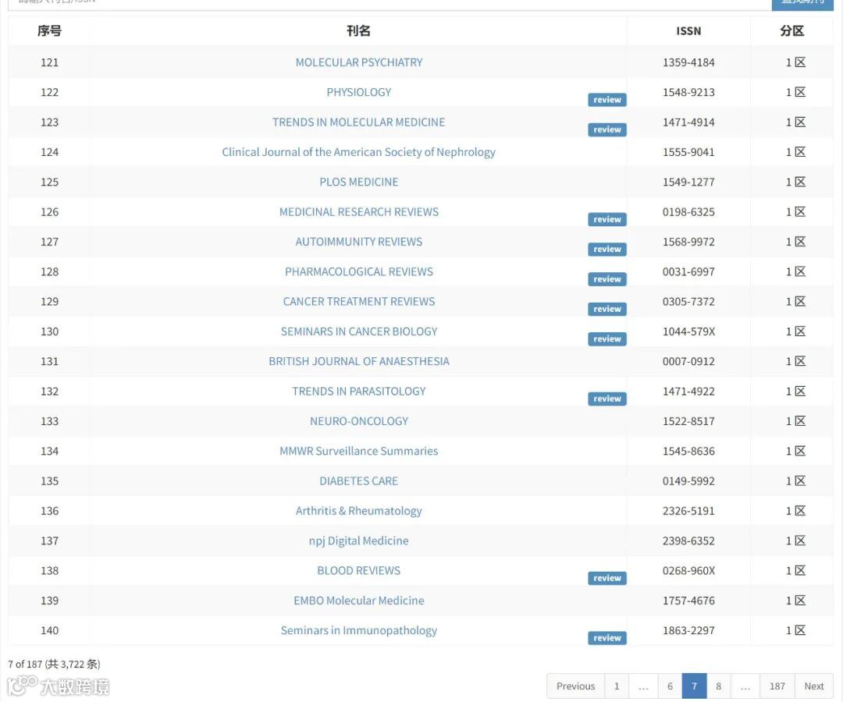Screen dimensions: 843x702
Task: Open MEDICINAL RESEARCH REVIEWS link
Action: [358, 212]
